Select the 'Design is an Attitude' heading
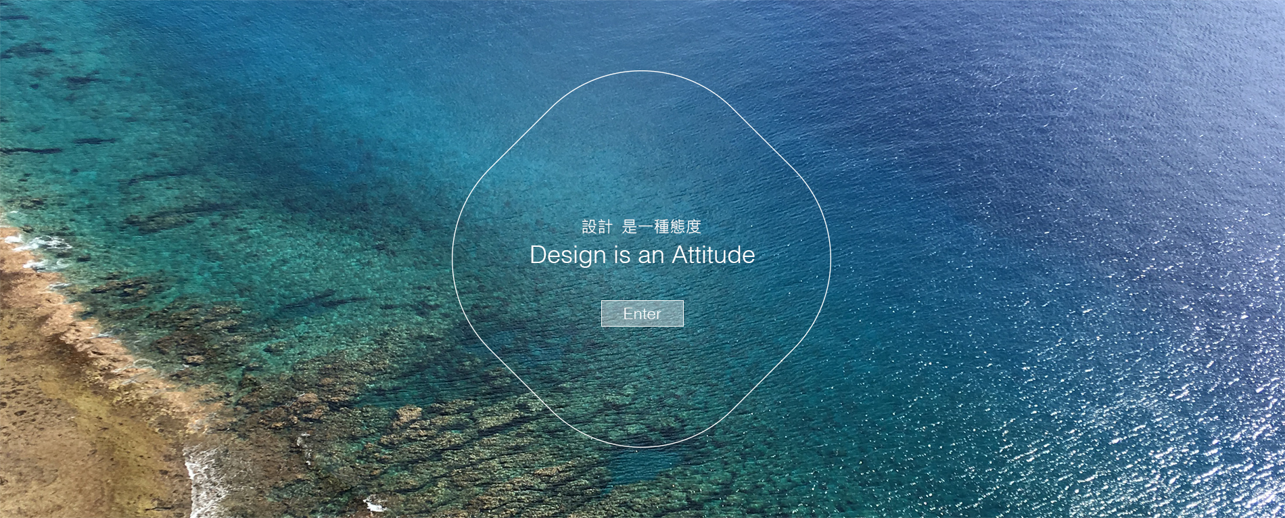 click(642, 255)
